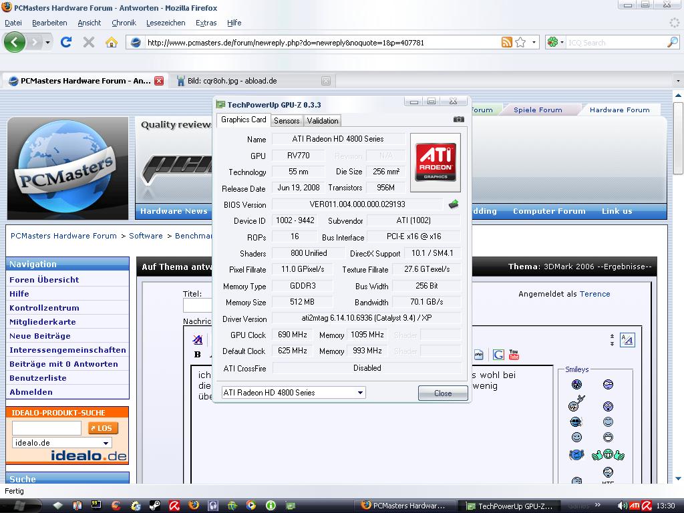This screenshot has height=513, width=684.
Task: Click the Firefox URL address field
Action: point(323,42)
